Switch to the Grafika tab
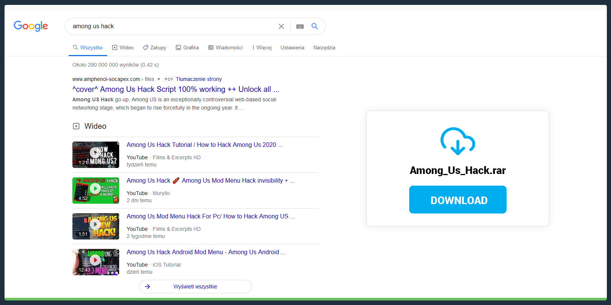Viewport: 611px width, 305px height. 187,47
